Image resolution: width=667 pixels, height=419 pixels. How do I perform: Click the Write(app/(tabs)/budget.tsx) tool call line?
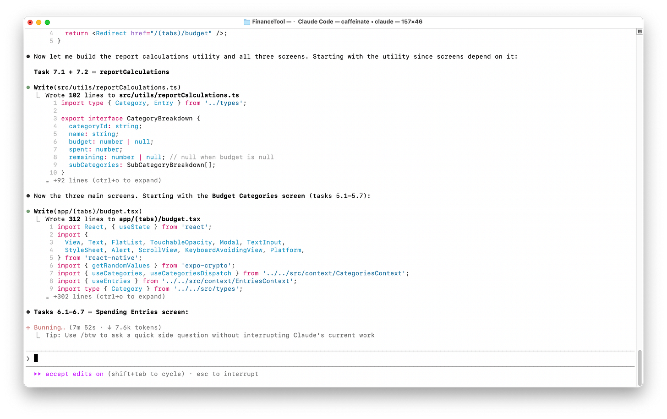tap(88, 212)
